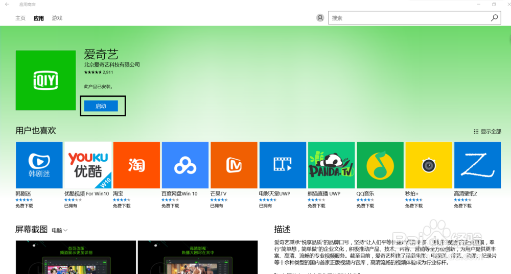Click the 用户也喜欢 section heading
Viewport: 511px width, 274px height.
click(x=36, y=131)
